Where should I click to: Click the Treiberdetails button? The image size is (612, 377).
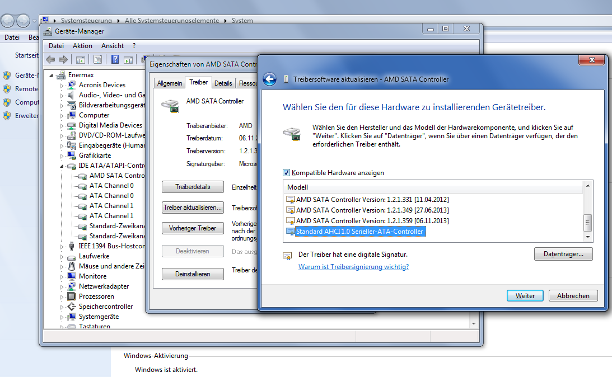[x=193, y=187]
